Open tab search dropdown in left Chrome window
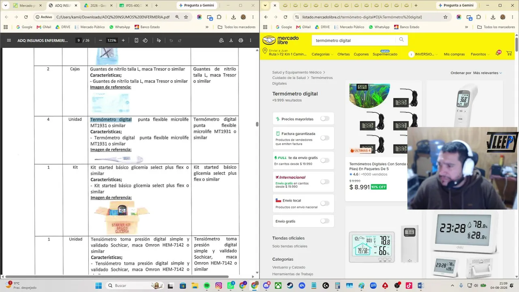This screenshot has height=292, width=519. [x=5, y=5]
